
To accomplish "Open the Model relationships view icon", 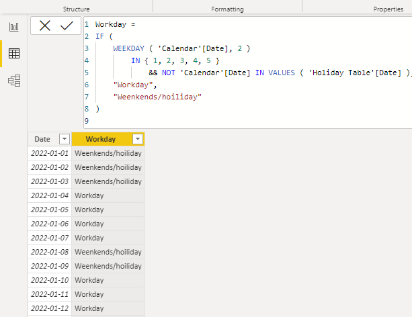I will click(14, 81).
